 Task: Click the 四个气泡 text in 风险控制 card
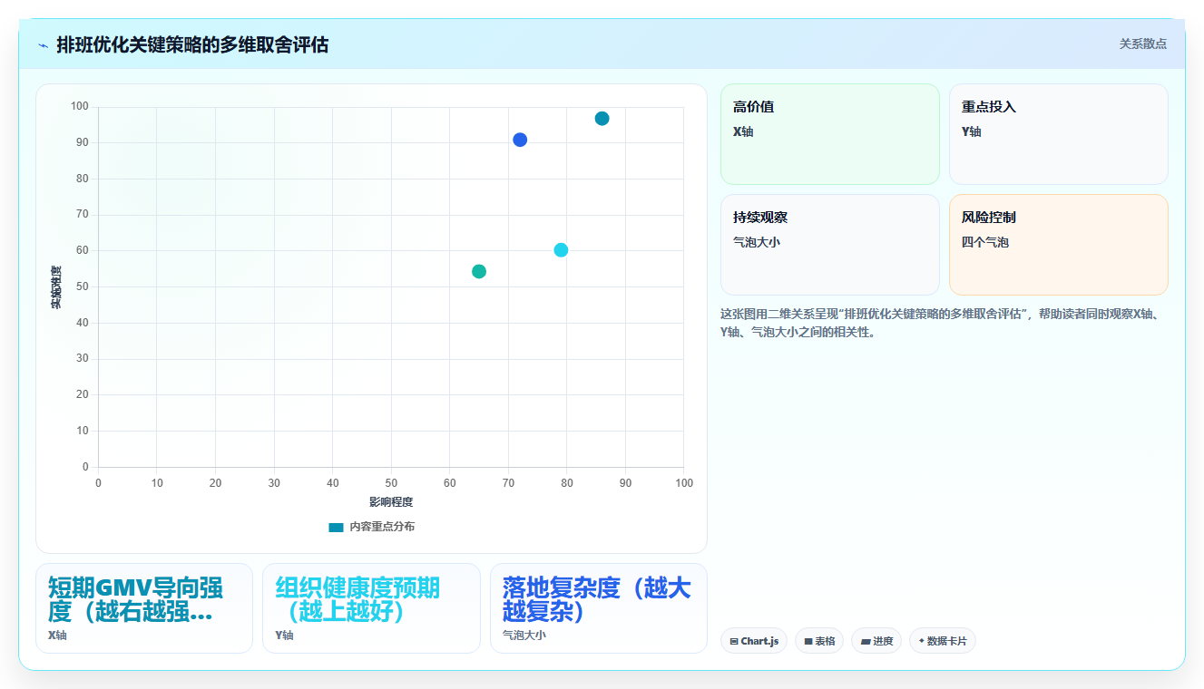985,242
